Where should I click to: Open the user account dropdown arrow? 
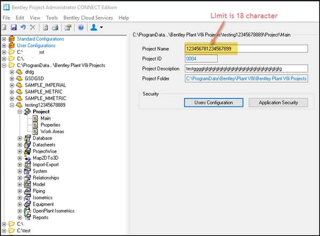click(101, 27)
